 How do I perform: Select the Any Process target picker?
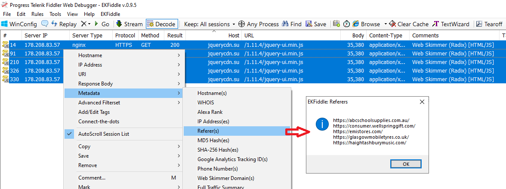pyautogui.click(x=259, y=24)
